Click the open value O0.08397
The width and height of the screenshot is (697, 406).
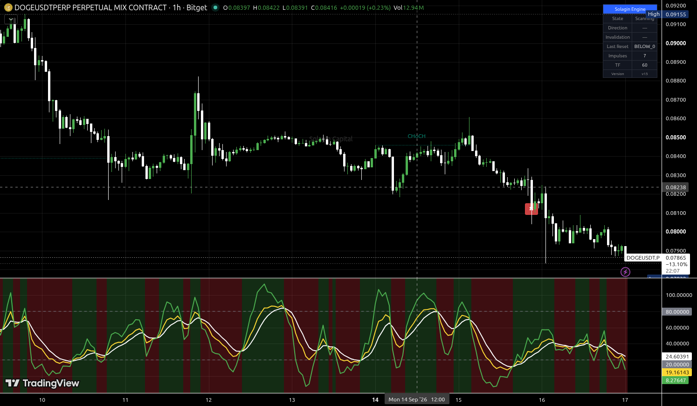[x=236, y=7]
